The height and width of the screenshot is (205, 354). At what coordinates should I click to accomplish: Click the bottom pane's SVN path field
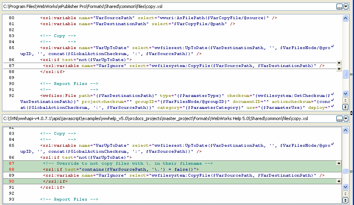[169, 118]
